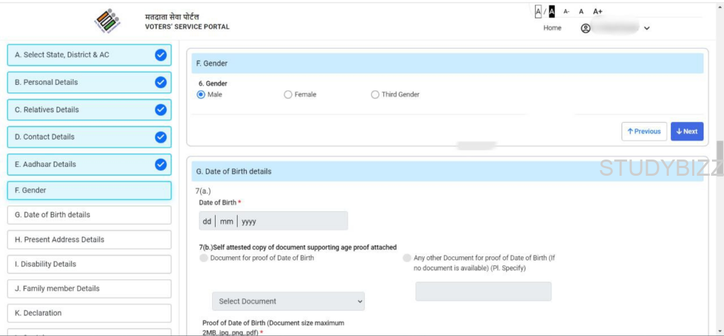Expand the user account dropdown chevron
The height and width of the screenshot is (336, 724).
[x=647, y=28]
